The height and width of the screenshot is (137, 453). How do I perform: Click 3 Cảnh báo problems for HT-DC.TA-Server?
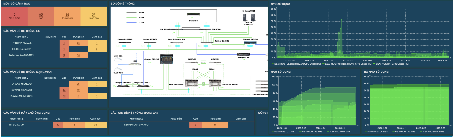(x=97, y=49)
